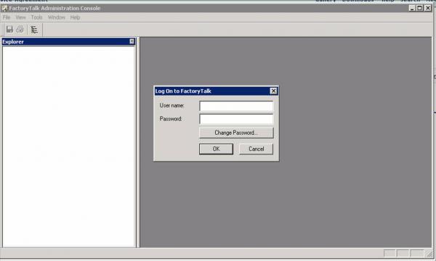Close the Administration Console window
This screenshot has height=261, width=436.
[428, 8]
